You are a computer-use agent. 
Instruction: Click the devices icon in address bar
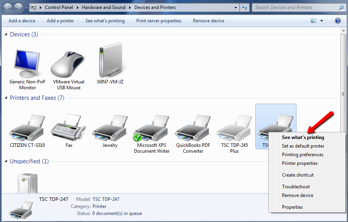point(34,7)
